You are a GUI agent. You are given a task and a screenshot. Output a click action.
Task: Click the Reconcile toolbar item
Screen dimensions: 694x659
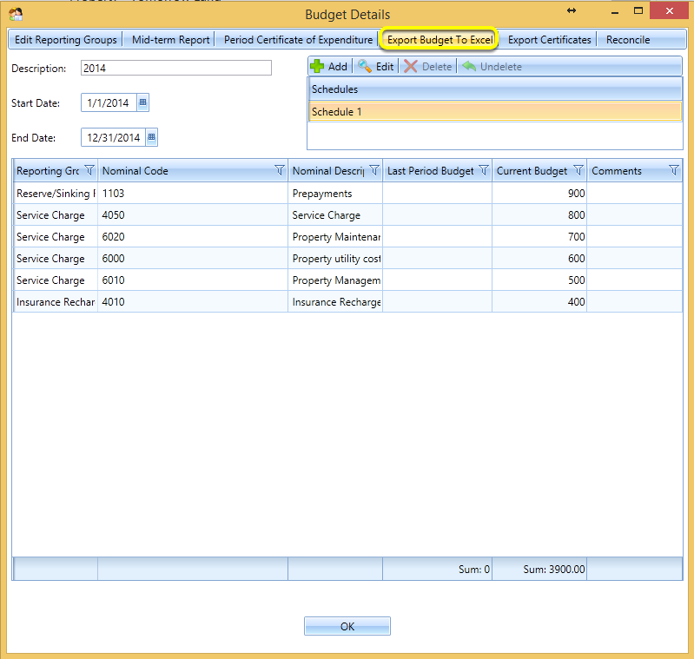click(x=628, y=40)
